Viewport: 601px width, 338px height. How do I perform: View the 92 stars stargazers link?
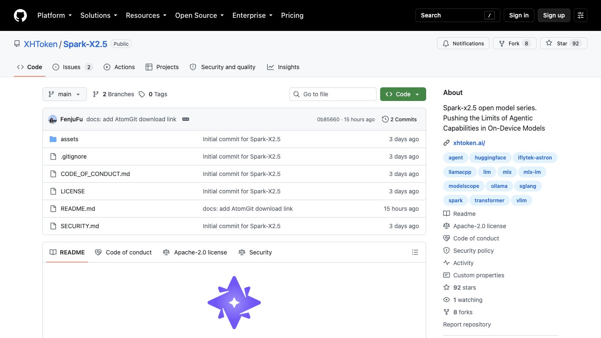click(x=460, y=288)
